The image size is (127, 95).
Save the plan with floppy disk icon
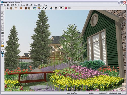pyautogui.click(x=2, y=52)
